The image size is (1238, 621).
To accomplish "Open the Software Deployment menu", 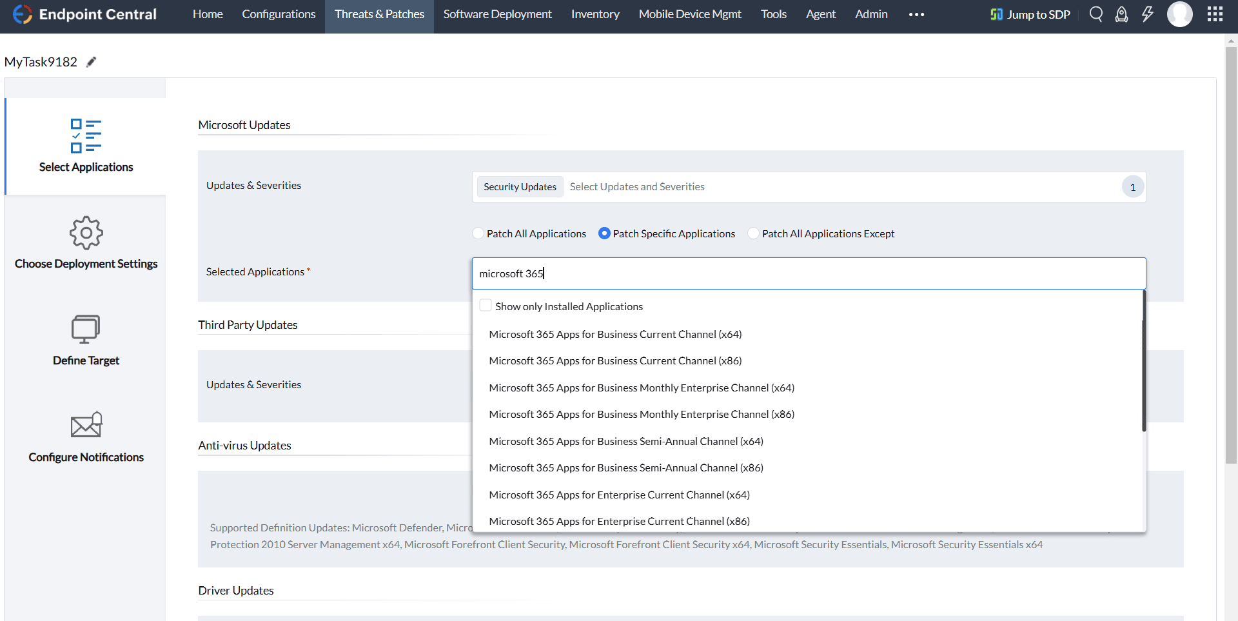I will 497,14.
